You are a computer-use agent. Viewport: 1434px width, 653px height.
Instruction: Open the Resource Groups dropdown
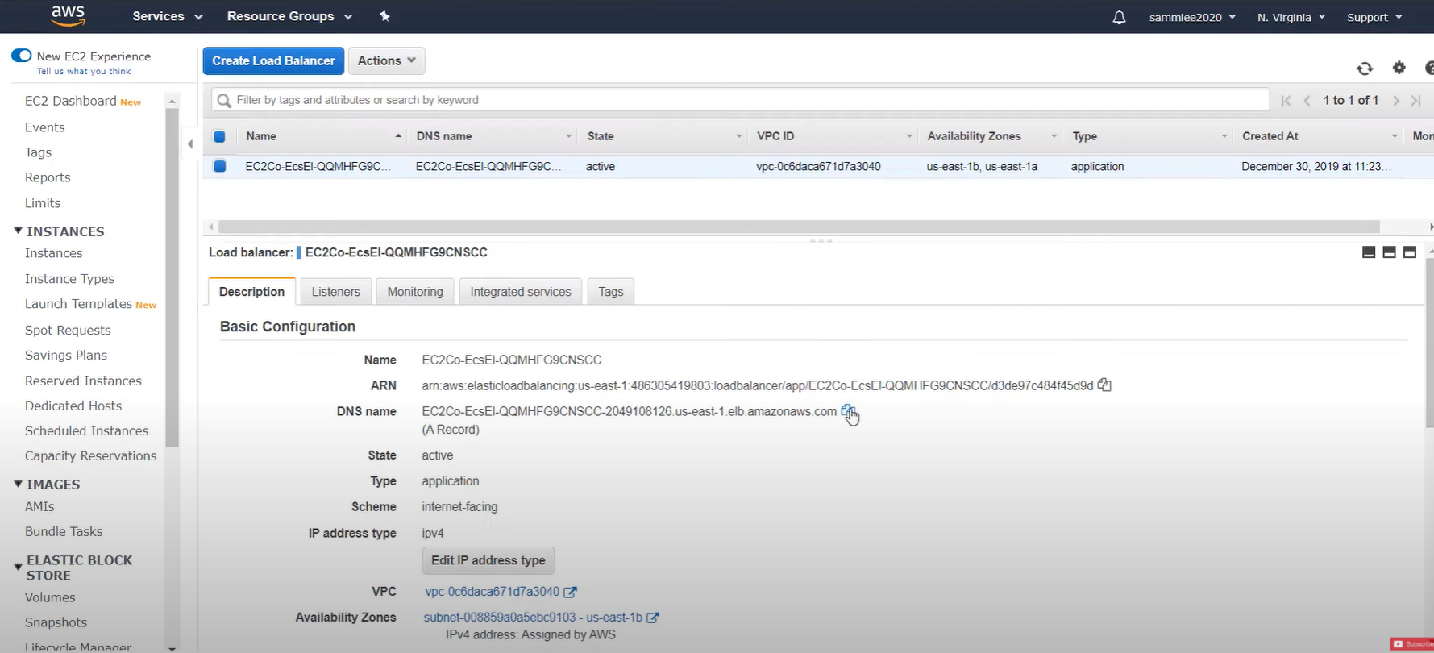(289, 16)
